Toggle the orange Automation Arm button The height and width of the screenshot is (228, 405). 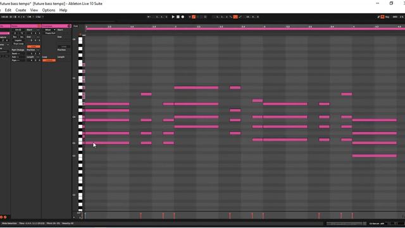coord(194,17)
